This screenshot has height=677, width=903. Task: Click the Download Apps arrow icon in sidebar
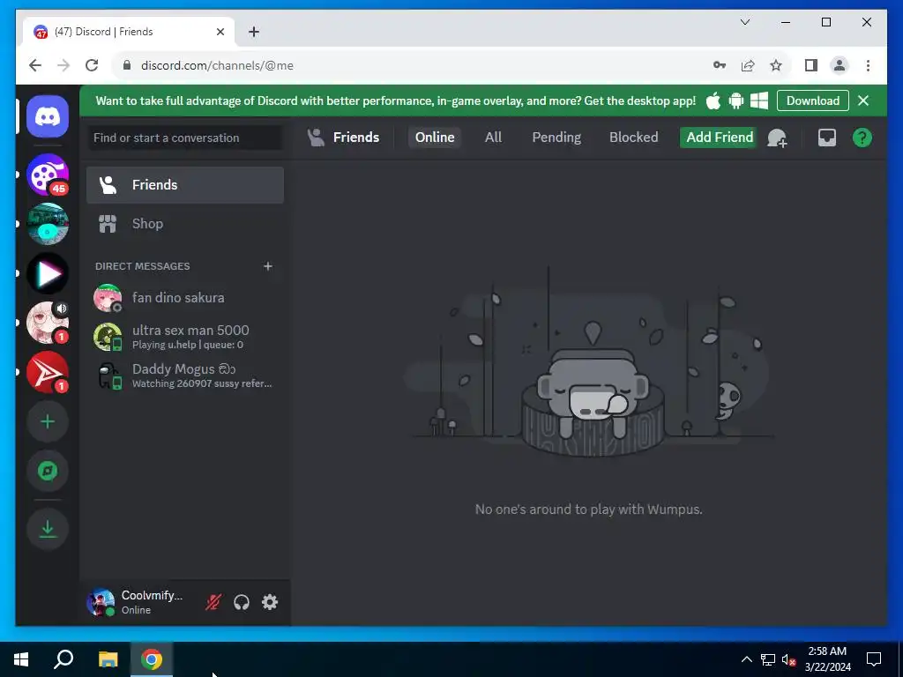point(48,529)
